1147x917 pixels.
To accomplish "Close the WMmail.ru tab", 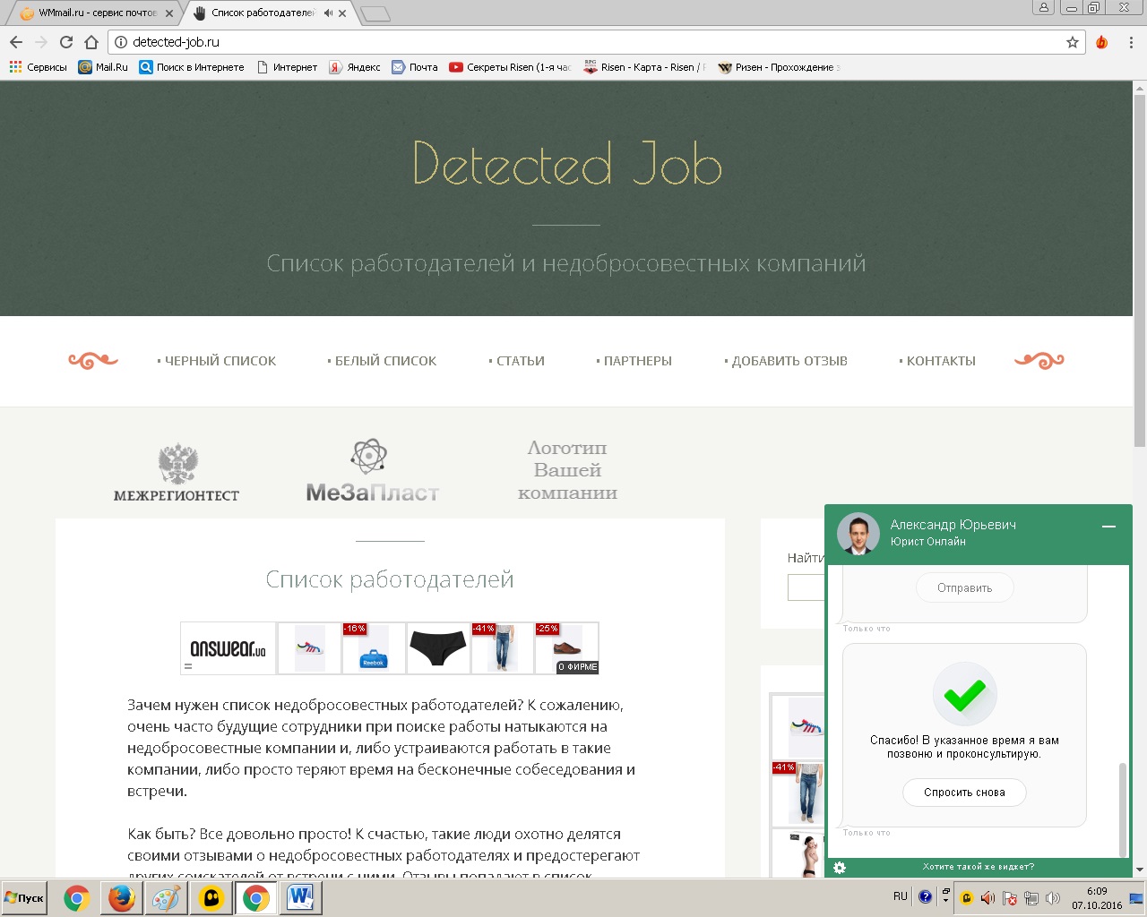I will [x=169, y=13].
